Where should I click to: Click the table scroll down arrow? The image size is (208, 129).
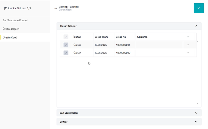click(197, 103)
